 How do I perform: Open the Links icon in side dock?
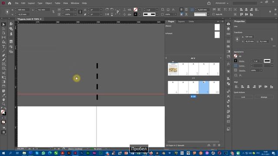pos(228,34)
